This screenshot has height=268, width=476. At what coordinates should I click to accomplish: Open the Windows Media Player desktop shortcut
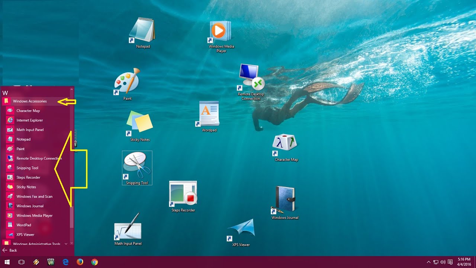(221, 36)
